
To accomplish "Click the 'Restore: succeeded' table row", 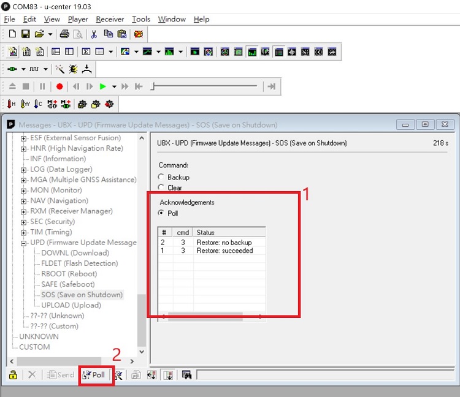I will (212, 251).
